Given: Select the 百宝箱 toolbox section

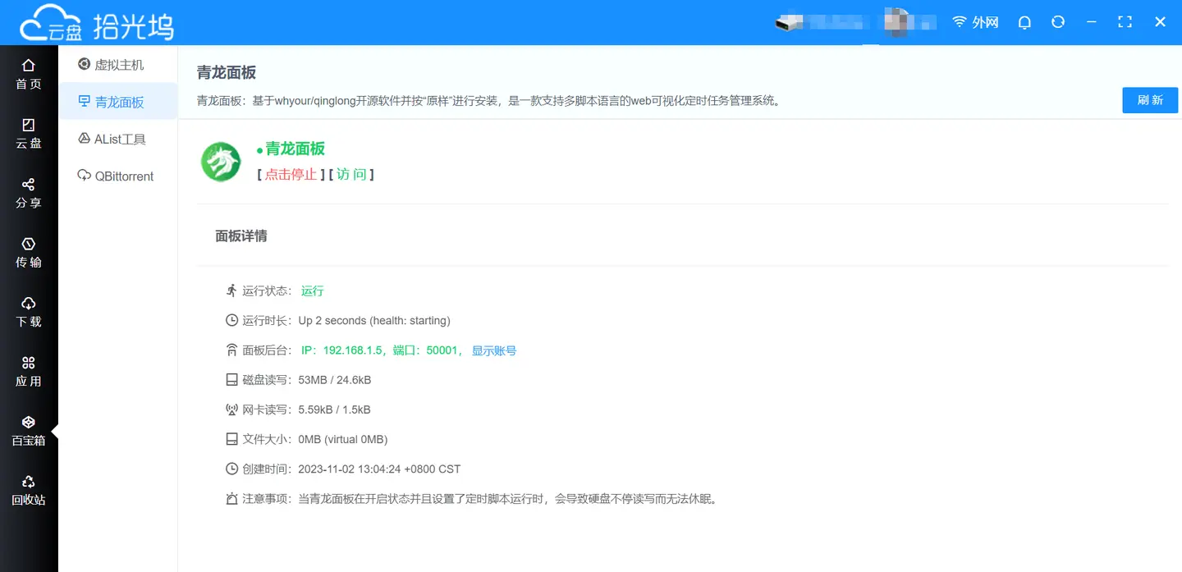Looking at the screenshot, I should (29, 431).
